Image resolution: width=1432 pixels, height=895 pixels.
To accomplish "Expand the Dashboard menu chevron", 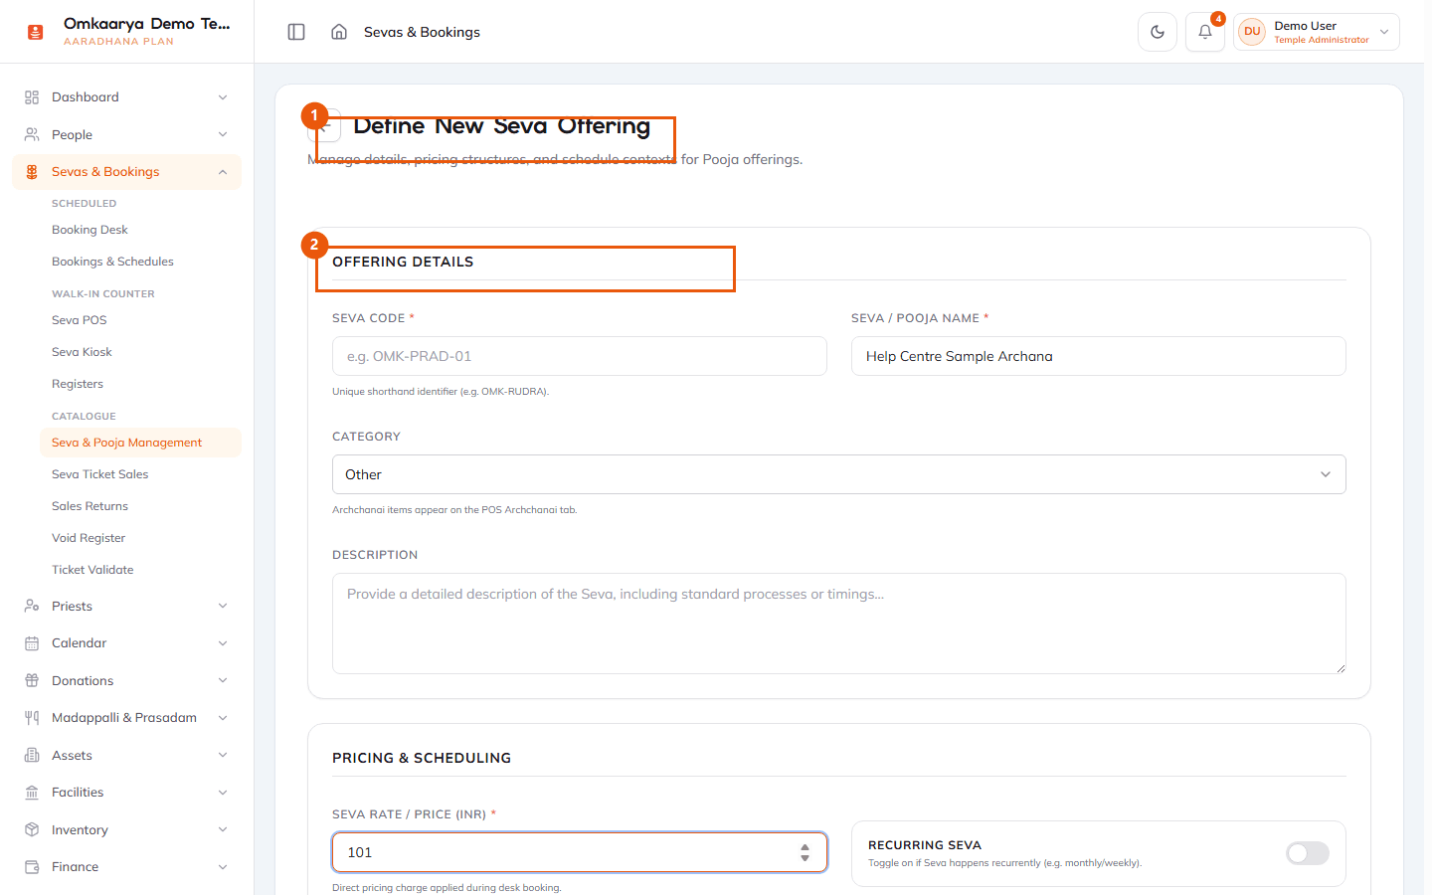I will pyautogui.click(x=223, y=97).
